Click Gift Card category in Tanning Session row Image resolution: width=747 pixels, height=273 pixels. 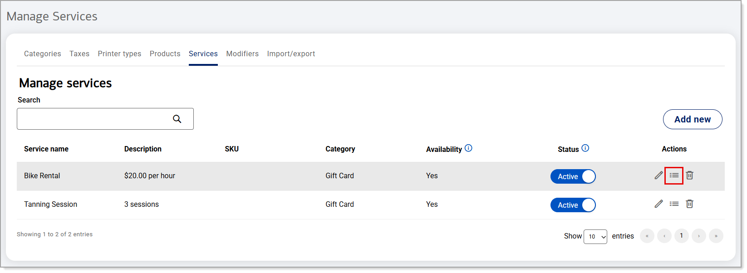(x=339, y=204)
